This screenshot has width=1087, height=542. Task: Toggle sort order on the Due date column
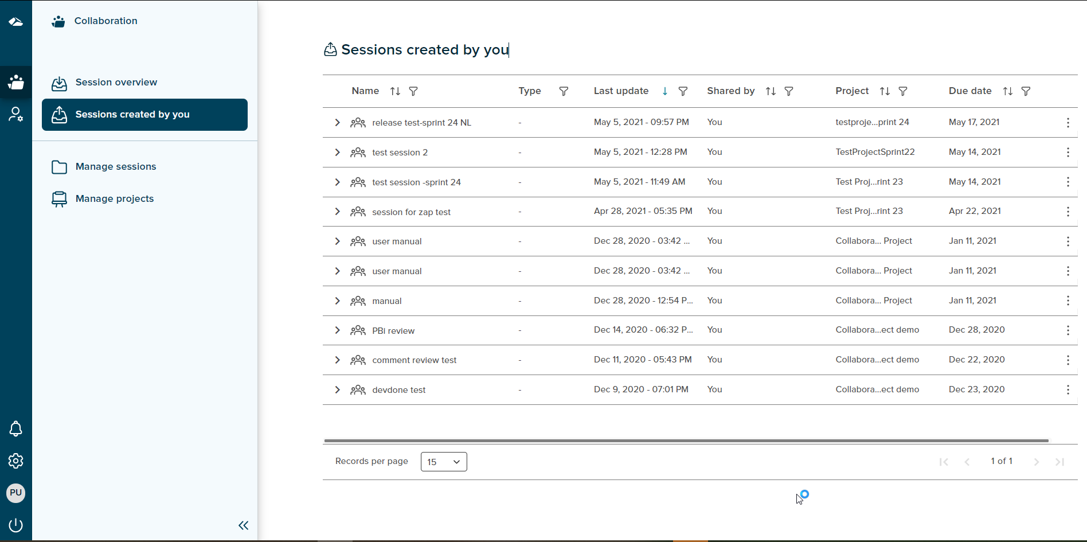[x=1007, y=91]
